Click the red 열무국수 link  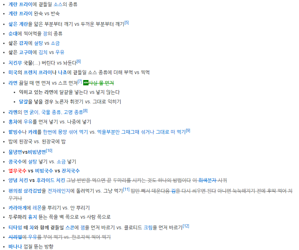click(18, 171)
